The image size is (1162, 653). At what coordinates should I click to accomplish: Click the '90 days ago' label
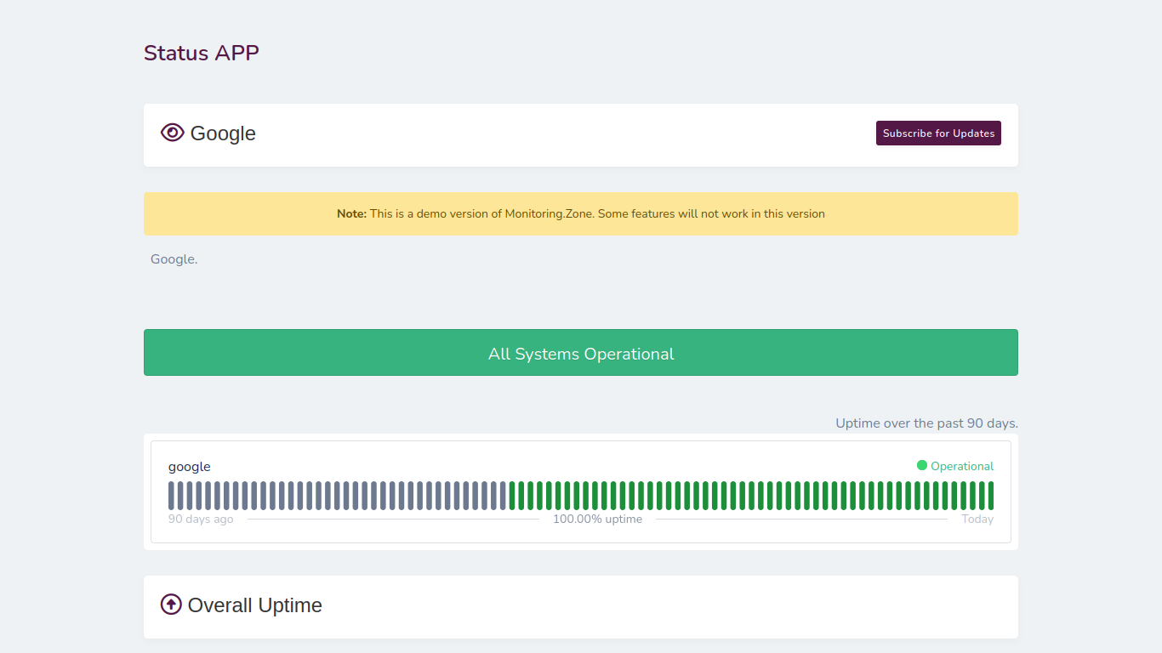click(201, 519)
